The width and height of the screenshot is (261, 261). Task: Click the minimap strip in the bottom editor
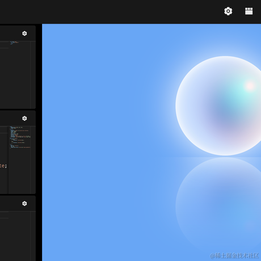[20, 236]
